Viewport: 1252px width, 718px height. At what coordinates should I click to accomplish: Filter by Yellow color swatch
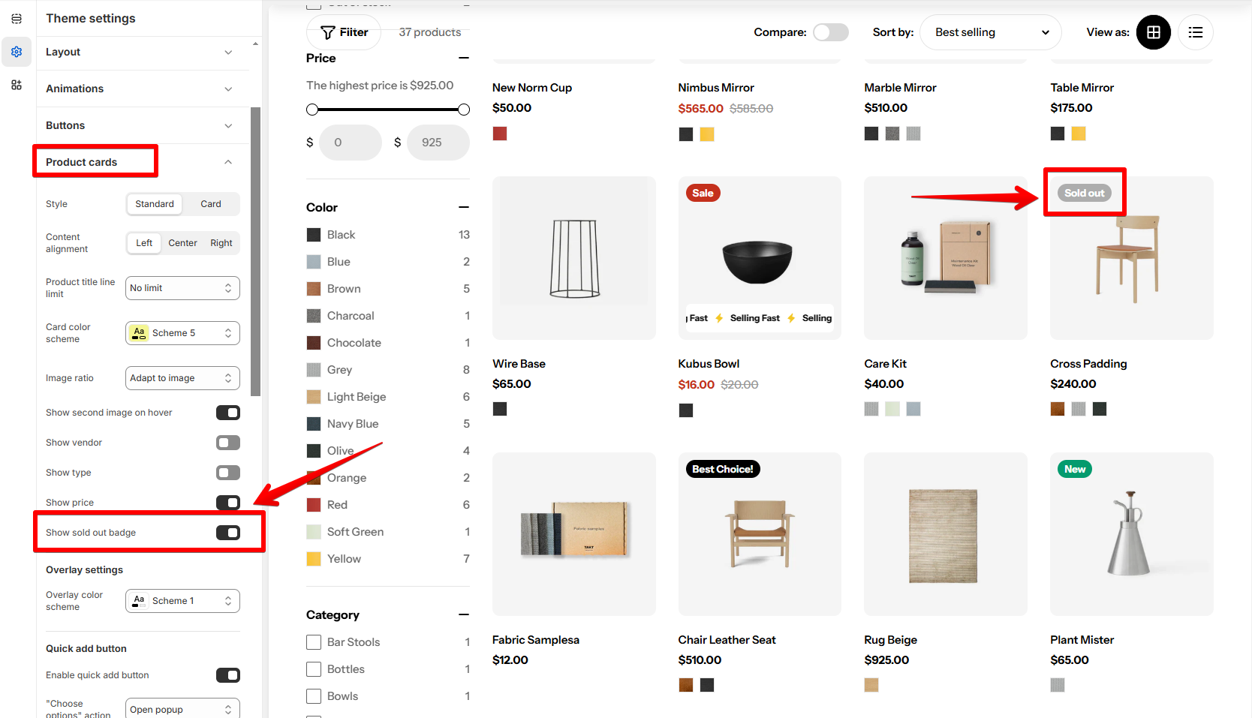pos(314,559)
